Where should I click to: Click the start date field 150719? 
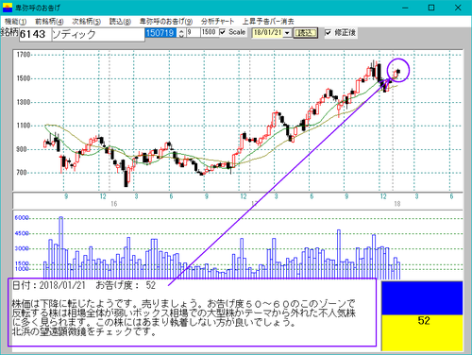tap(160, 33)
